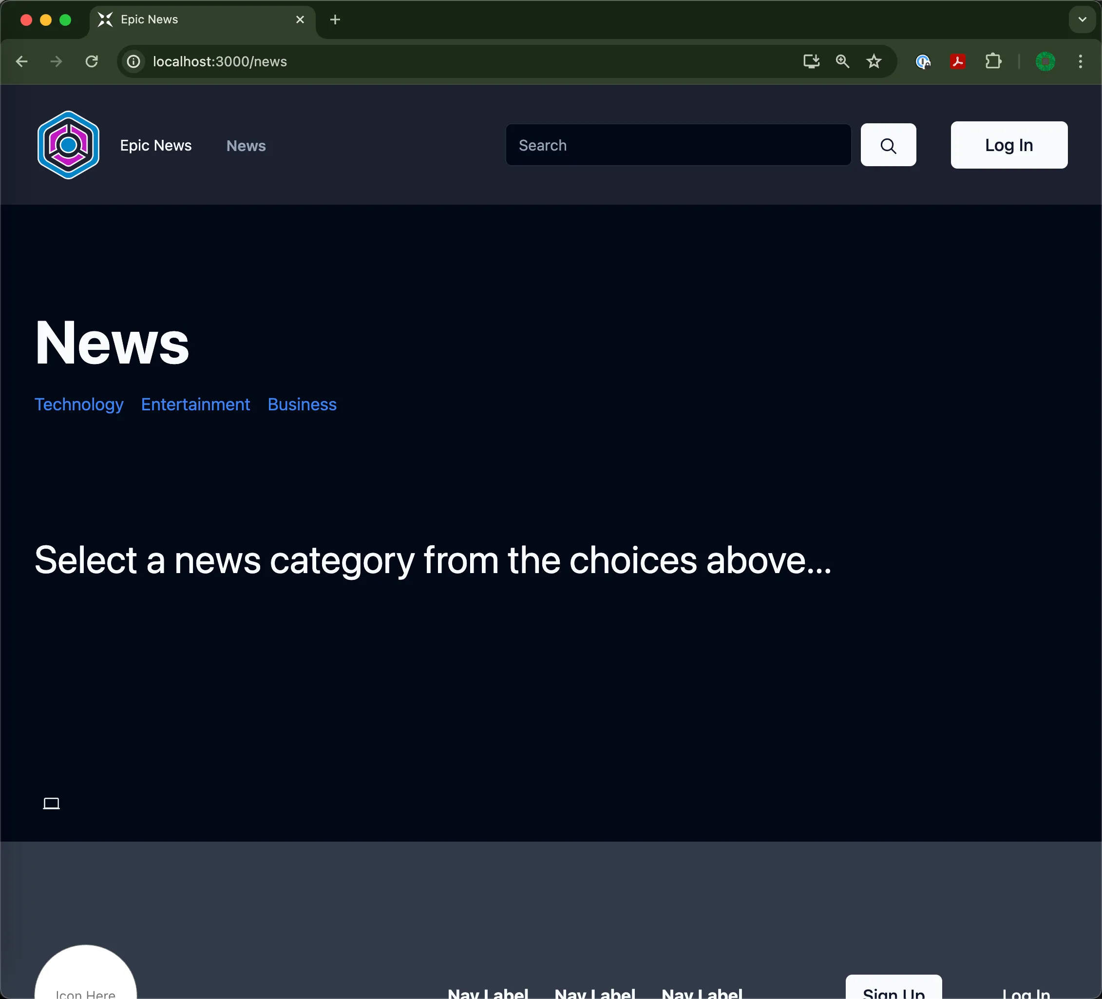The height and width of the screenshot is (999, 1102).
Task: Open the zoom magnifier in address bar
Action: (x=842, y=61)
